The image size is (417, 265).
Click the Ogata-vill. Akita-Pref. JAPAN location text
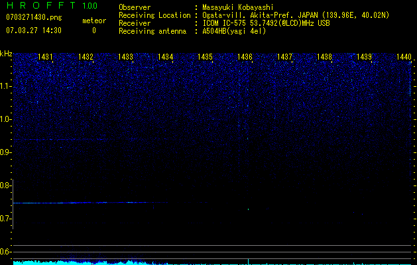point(296,15)
